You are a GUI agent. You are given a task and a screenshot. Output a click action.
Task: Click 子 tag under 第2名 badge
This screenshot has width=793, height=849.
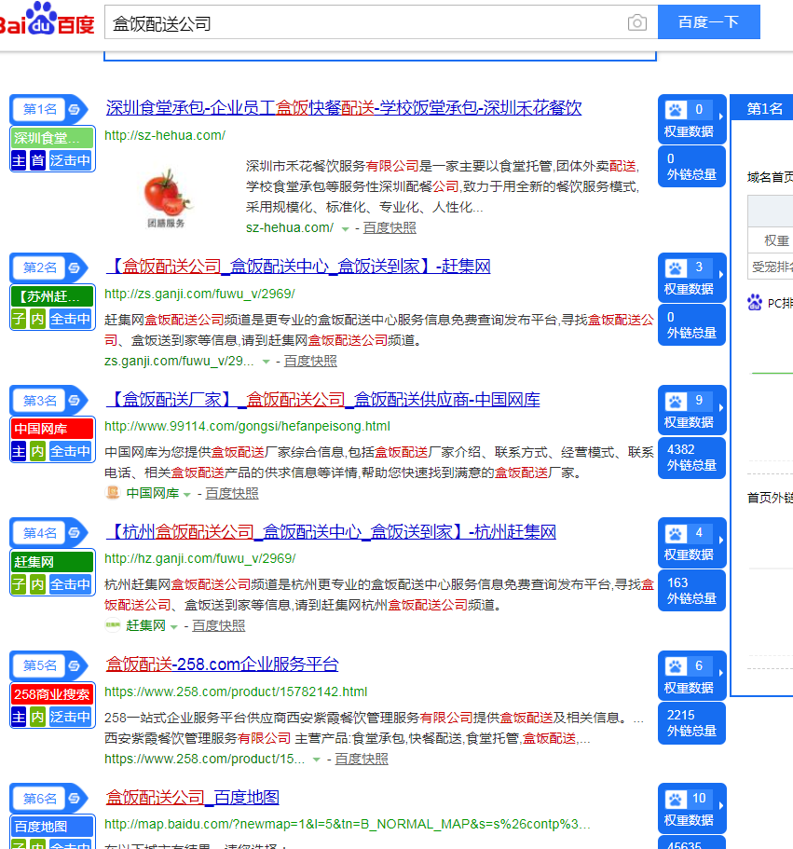pyautogui.click(x=19, y=319)
